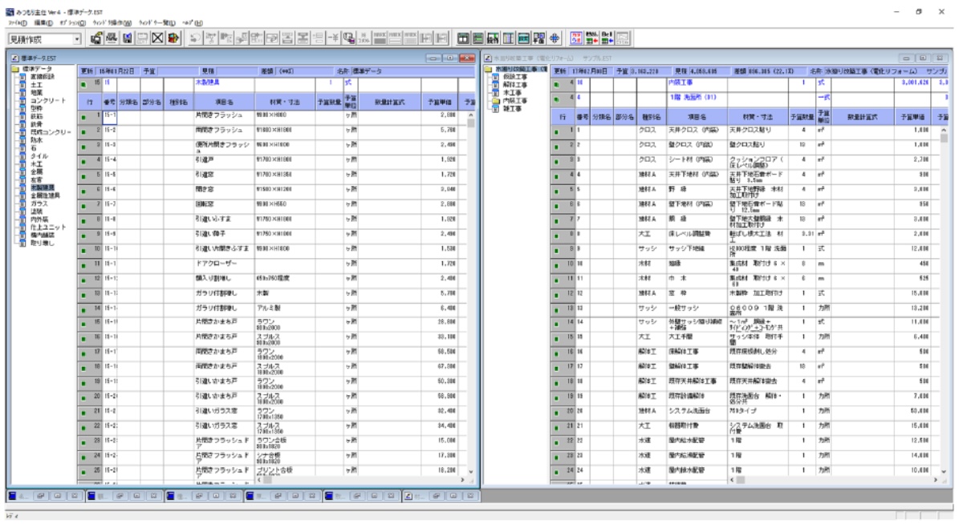Open the 見積作成 mode dropdown

[77, 39]
